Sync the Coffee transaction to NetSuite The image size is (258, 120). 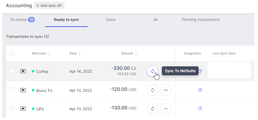point(153,71)
